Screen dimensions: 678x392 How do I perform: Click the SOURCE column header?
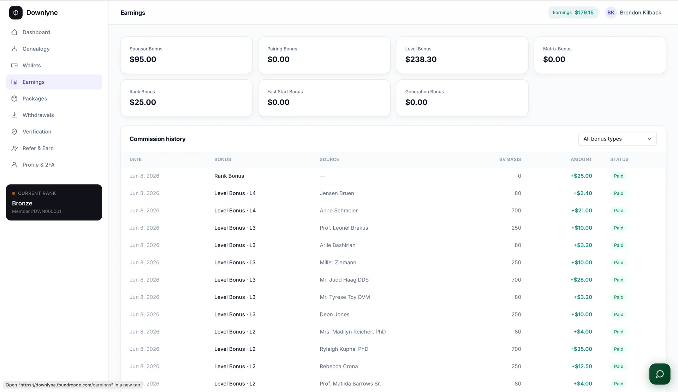pos(329,159)
